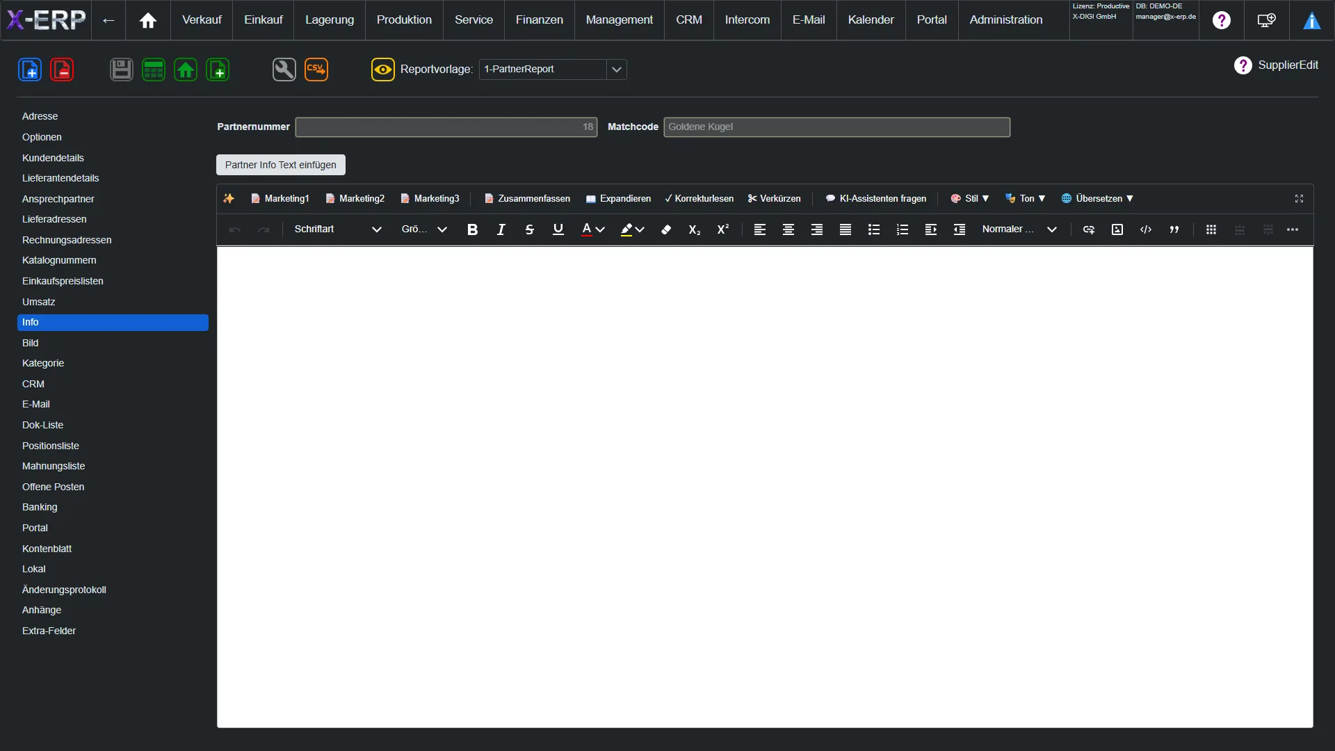Click the monitor screen icon in top bar
The height and width of the screenshot is (751, 1335).
coord(1267,20)
